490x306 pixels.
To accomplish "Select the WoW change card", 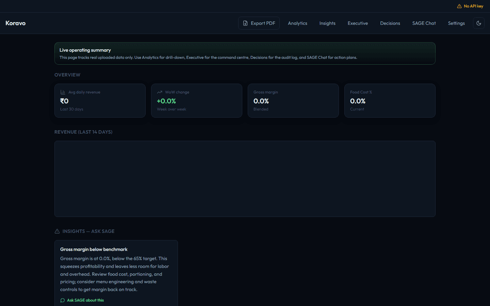I will tap(197, 101).
